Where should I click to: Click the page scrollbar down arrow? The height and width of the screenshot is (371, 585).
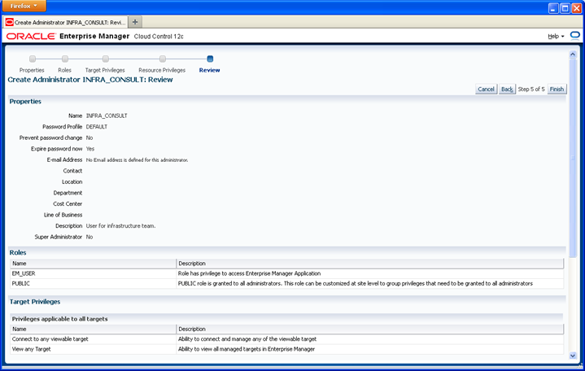coord(573,356)
